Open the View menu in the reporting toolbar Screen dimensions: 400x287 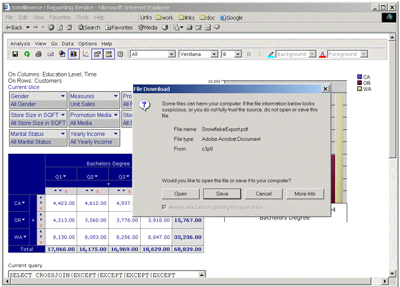[x=41, y=43]
